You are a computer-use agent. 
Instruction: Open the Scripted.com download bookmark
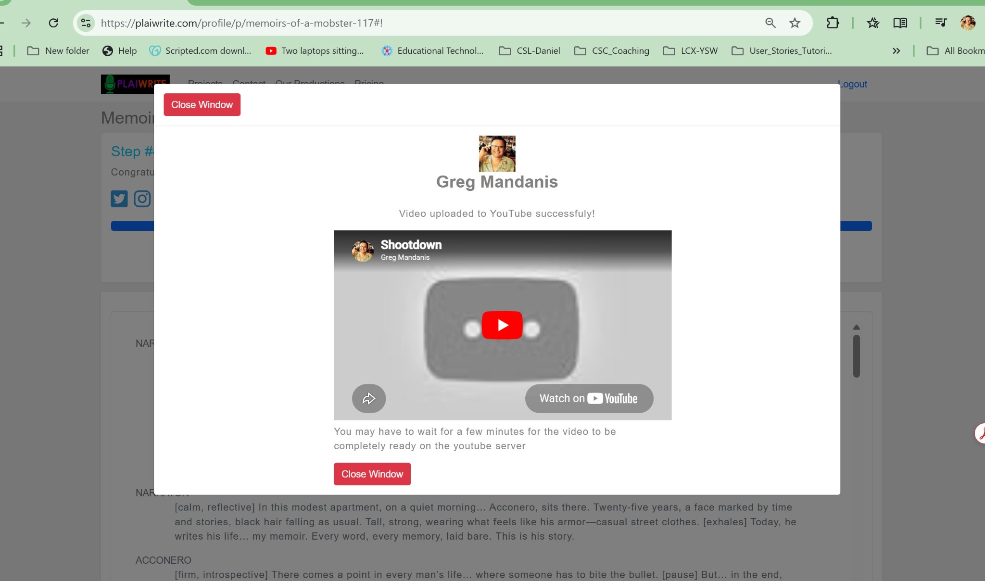[x=200, y=51]
